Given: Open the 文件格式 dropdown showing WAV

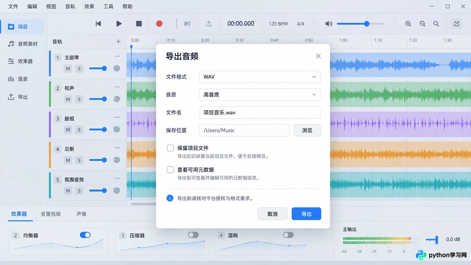Looking at the screenshot, I should (x=260, y=77).
